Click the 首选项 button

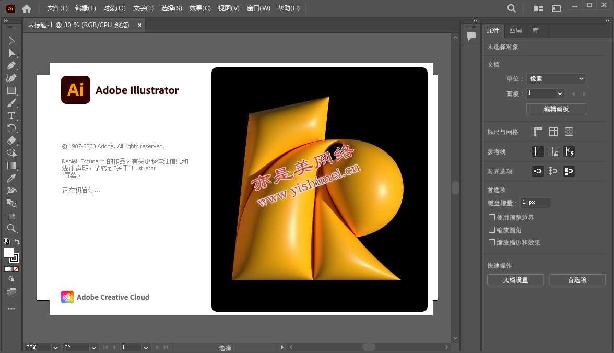[577, 280]
